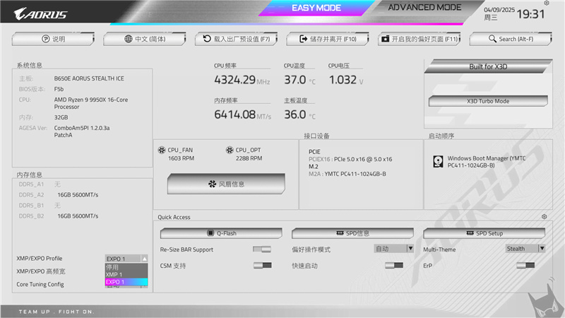The width and height of the screenshot is (565, 318).
Task: Click the Windows Boot Manager drive icon
Action: tap(438, 162)
